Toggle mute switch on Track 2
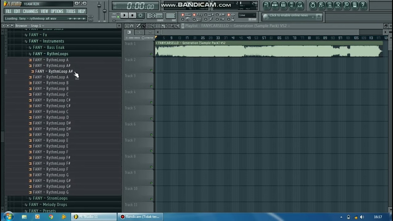 pyautogui.click(x=151, y=70)
